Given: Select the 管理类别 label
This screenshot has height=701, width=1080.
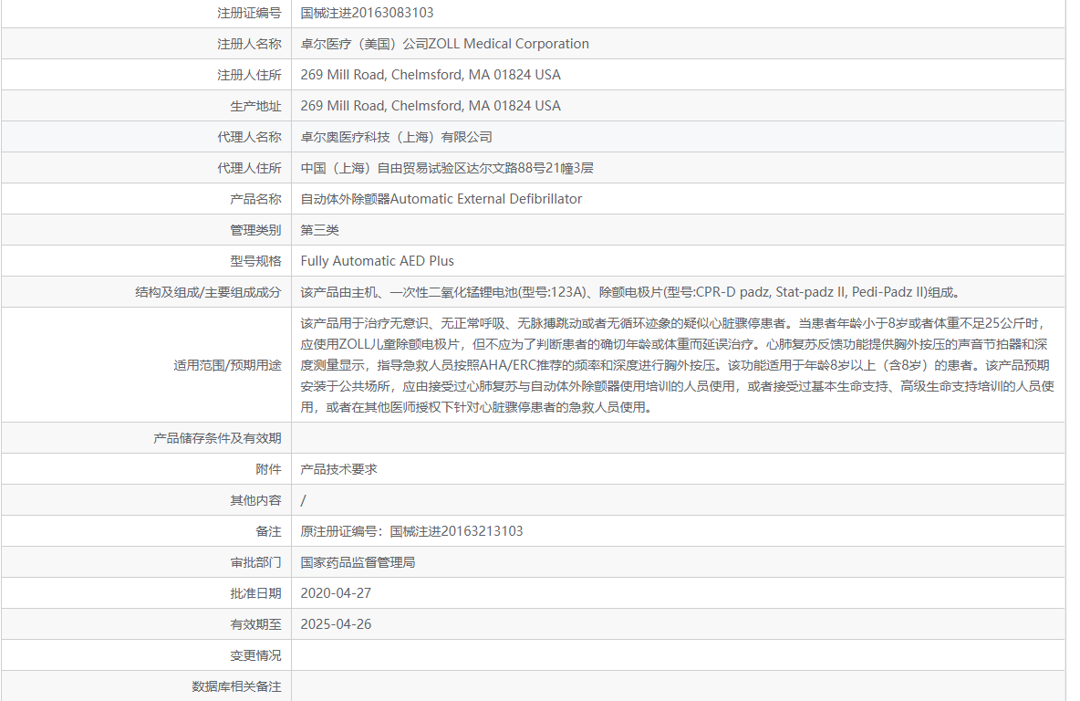Looking at the screenshot, I should [255, 230].
